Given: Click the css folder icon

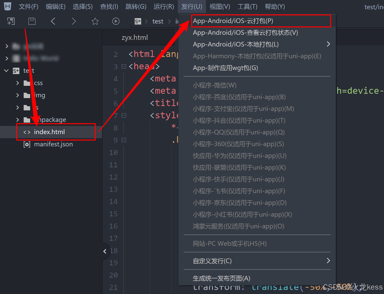Looking at the screenshot, I should point(27,83).
